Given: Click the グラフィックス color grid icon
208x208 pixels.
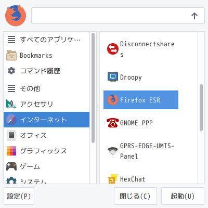Looking at the screenshot, I should (x=11, y=151).
